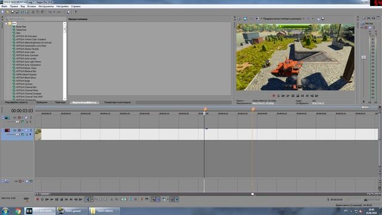Click the Undo arrow icon
The height and width of the screenshot is (215, 382).
click(x=50, y=12)
